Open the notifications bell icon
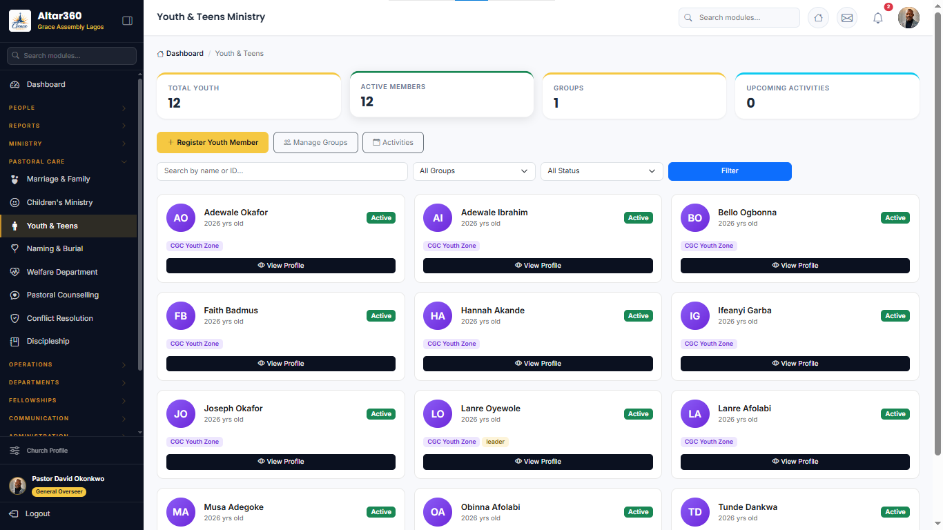The height and width of the screenshot is (530, 943). tap(878, 18)
